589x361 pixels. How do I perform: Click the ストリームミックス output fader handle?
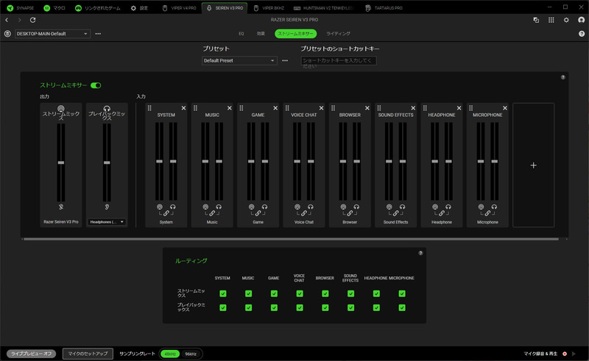61,162
